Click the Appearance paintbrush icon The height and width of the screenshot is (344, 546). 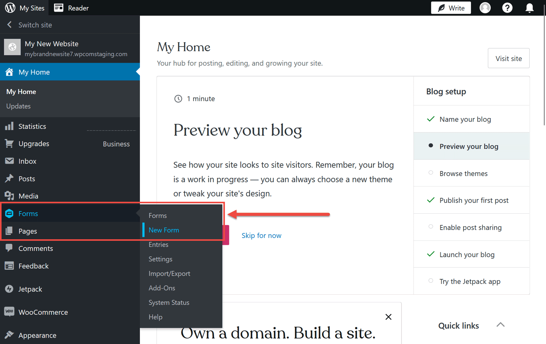pyautogui.click(x=9, y=335)
